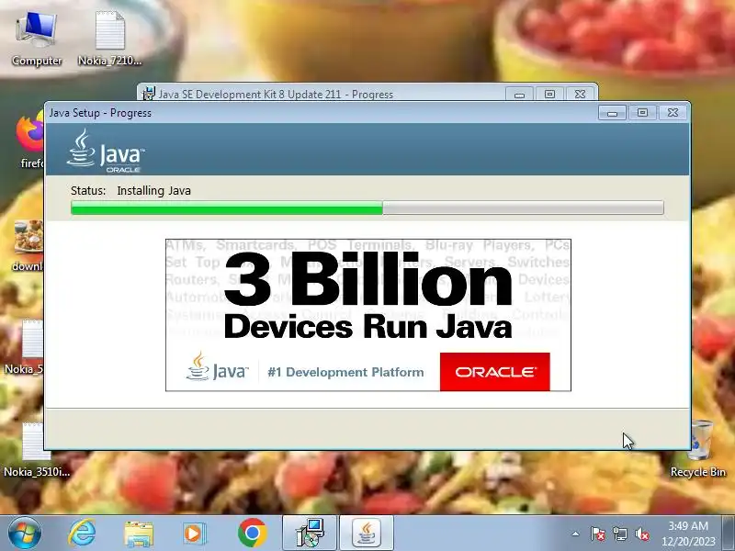Launch Google Chrome from taskbar
The height and width of the screenshot is (551, 735).
coord(252,534)
